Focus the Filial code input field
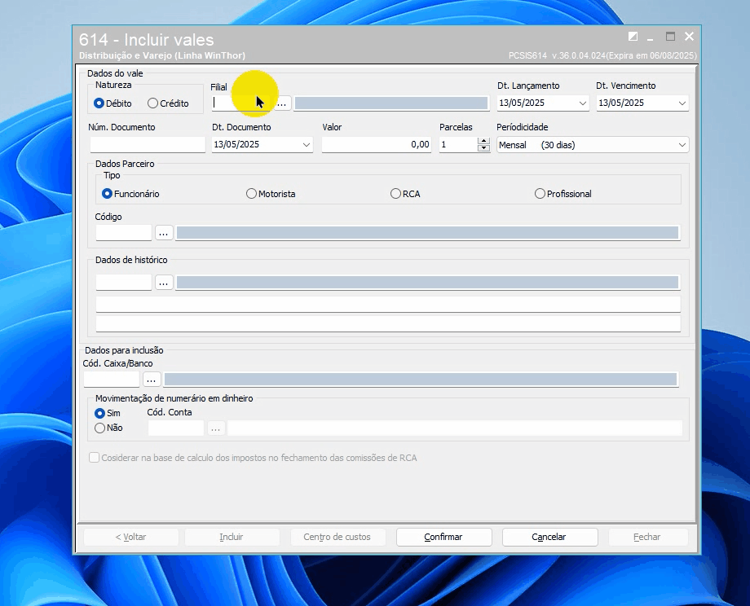This screenshot has width=750, height=606. 241,103
